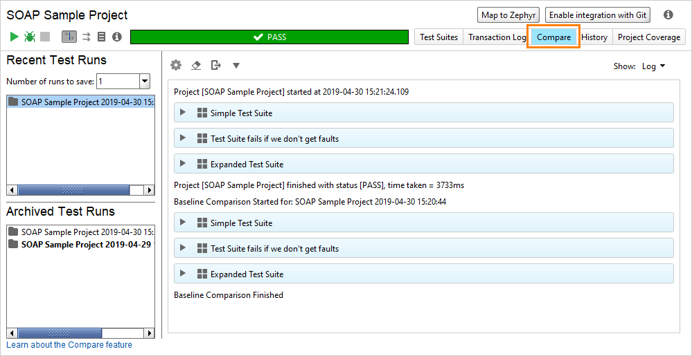The image size is (692, 356).
Task: Expand 'Test Suite fails' row in project run log
Action: click(x=183, y=138)
